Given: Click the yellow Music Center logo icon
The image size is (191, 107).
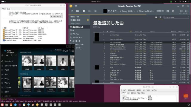Looking at the screenshot, I should click(x=71, y=6).
